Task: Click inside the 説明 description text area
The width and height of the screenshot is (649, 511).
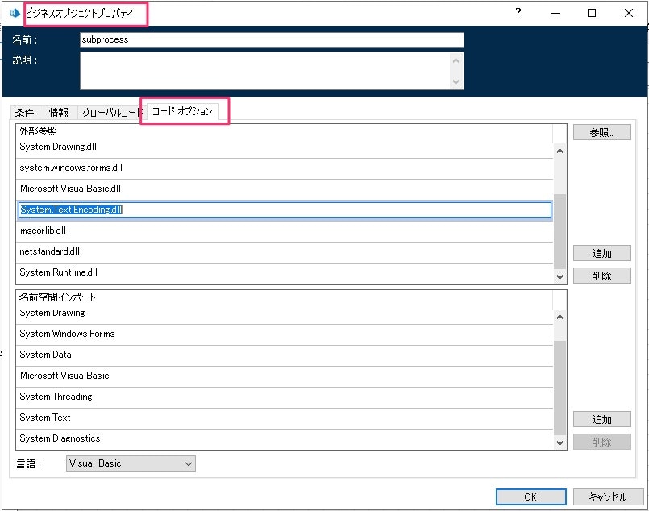Action: pos(265,71)
